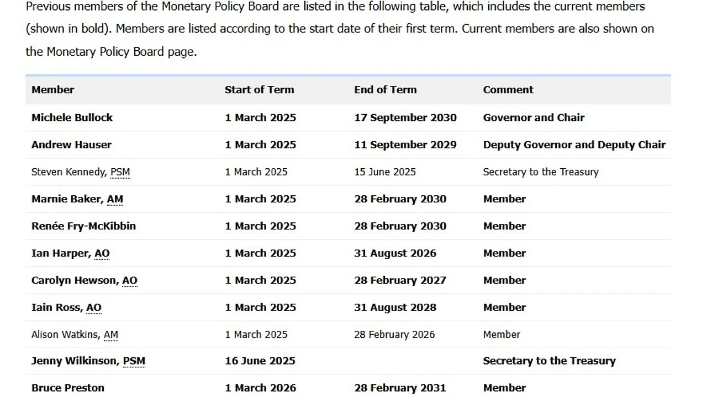Click the 16 June 2025 start date
This screenshot has height=397, width=707.
pyautogui.click(x=260, y=361)
